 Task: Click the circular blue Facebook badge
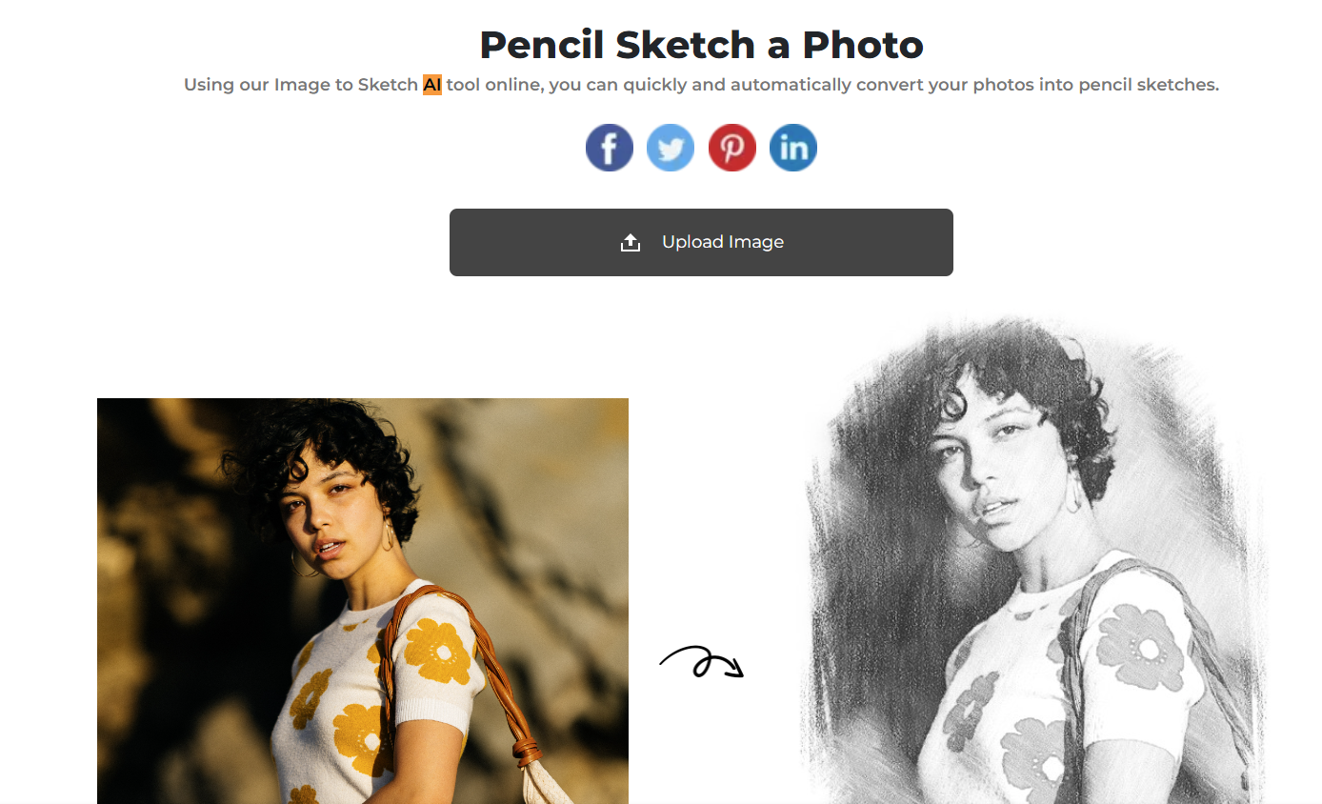pos(609,147)
